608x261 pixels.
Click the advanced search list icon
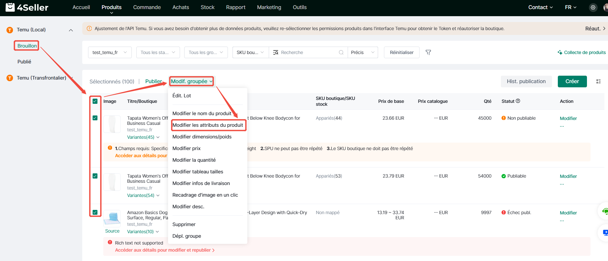click(276, 52)
